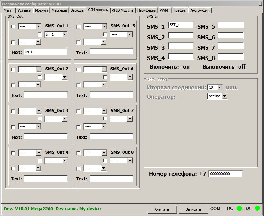Enable the middle checkbox in SMS_Out 5
The image size is (264, 216).
[105, 34]
